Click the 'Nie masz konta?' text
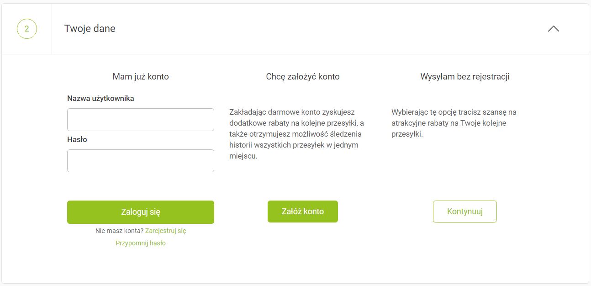The height and width of the screenshot is (286, 591). pyautogui.click(x=119, y=231)
